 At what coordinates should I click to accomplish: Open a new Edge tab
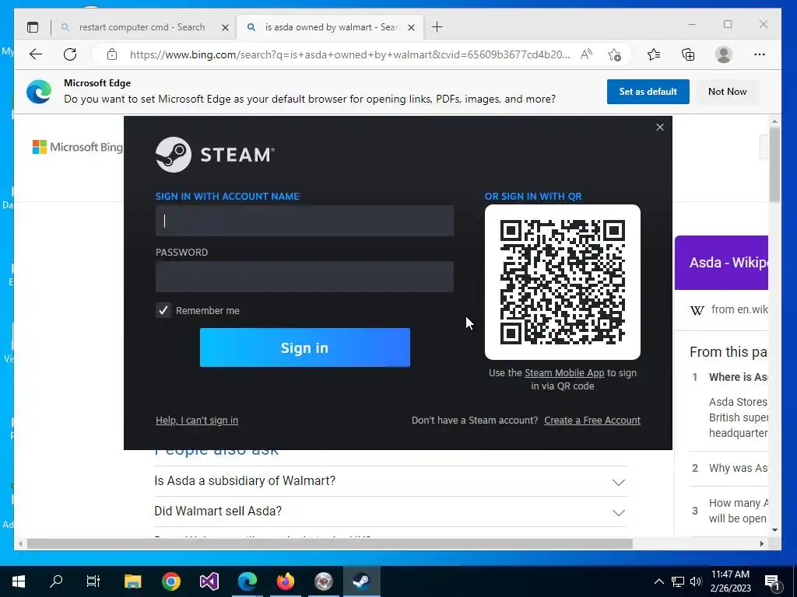tap(437, 27)
